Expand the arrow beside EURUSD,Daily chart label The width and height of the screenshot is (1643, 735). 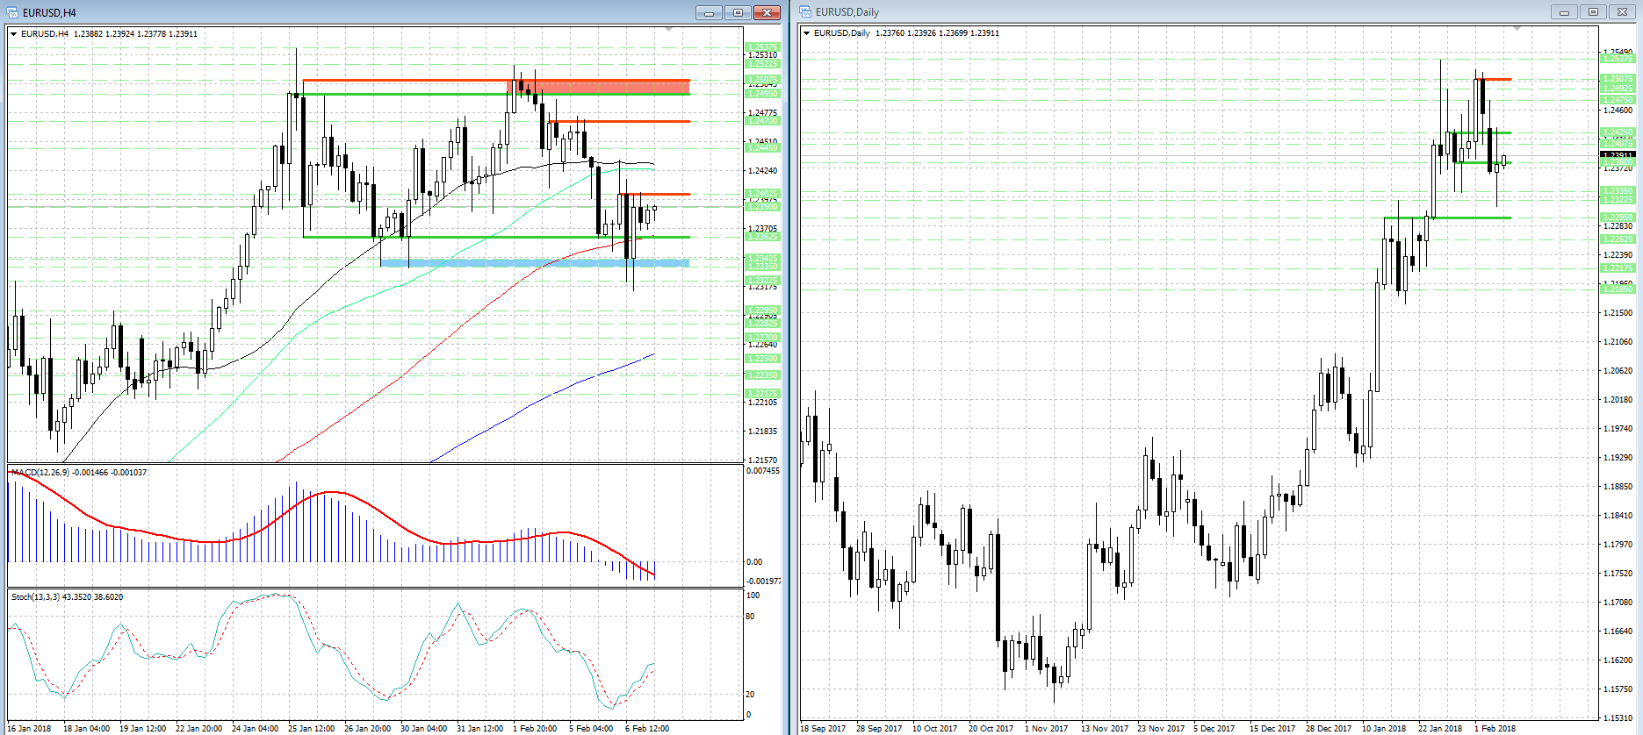pos(807,33)
